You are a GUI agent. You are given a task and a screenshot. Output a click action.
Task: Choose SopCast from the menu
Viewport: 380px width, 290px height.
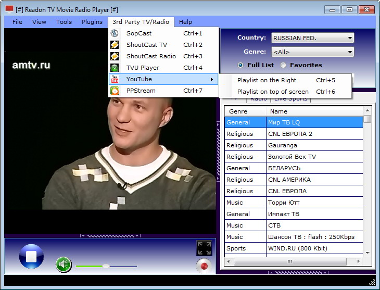pyautogui.click(x=163, y=33)
